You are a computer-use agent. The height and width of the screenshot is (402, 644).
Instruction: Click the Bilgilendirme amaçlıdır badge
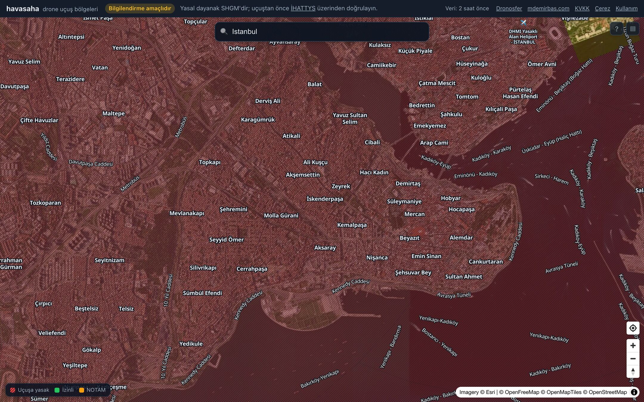[140, 8]
